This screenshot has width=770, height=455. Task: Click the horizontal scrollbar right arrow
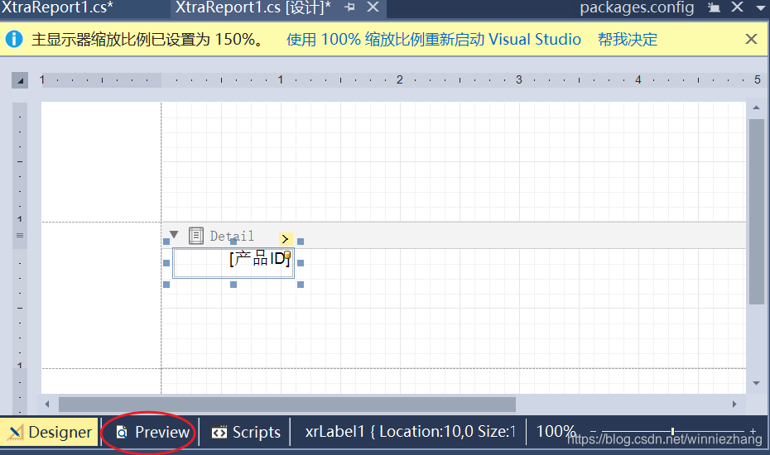tap(734, 405)
